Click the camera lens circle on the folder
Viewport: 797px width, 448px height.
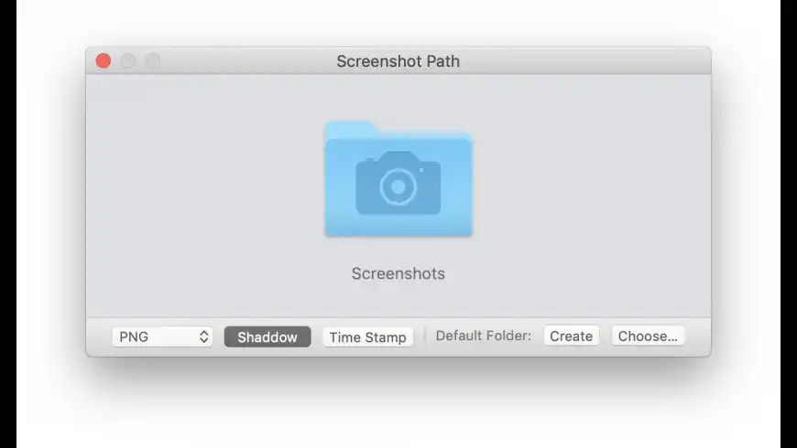tap(398, 187)
